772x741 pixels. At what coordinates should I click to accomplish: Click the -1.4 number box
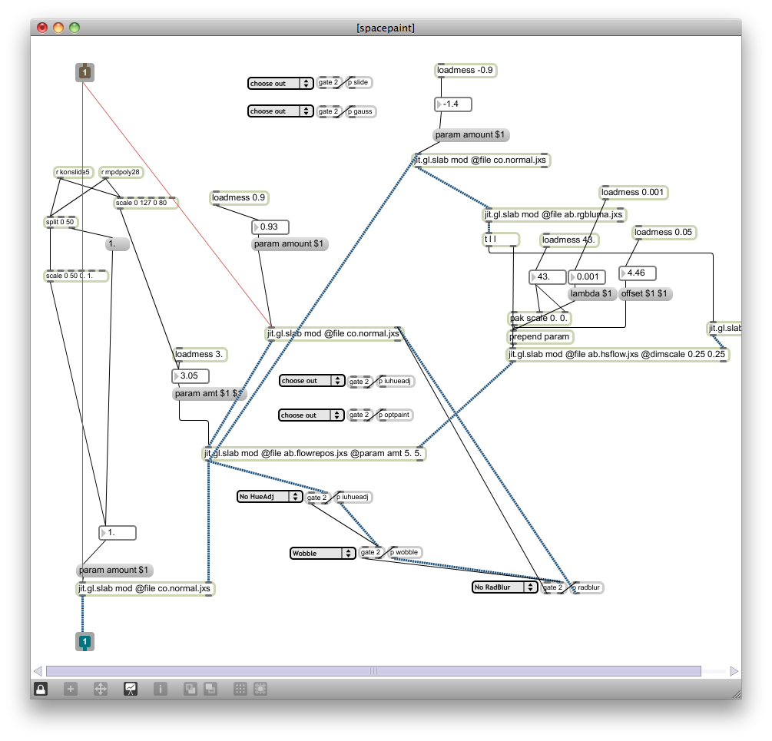point(453,104)
